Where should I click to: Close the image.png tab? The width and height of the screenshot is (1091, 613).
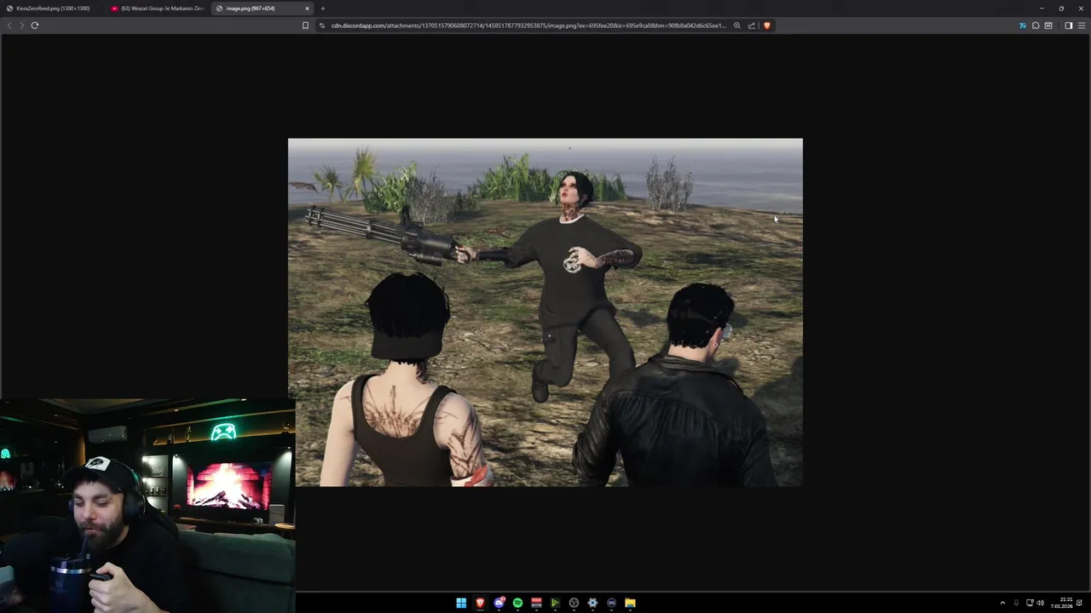(x=307, y=9)
